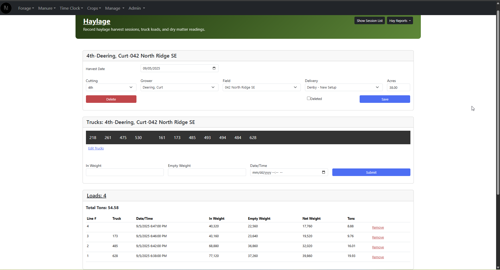Select truck 530 in the truck bar

pyautogui.click(x=138, y=138)
